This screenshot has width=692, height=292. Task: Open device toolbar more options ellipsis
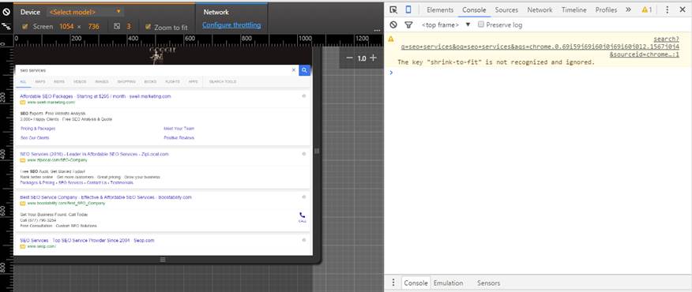click(x=377, y=31)
